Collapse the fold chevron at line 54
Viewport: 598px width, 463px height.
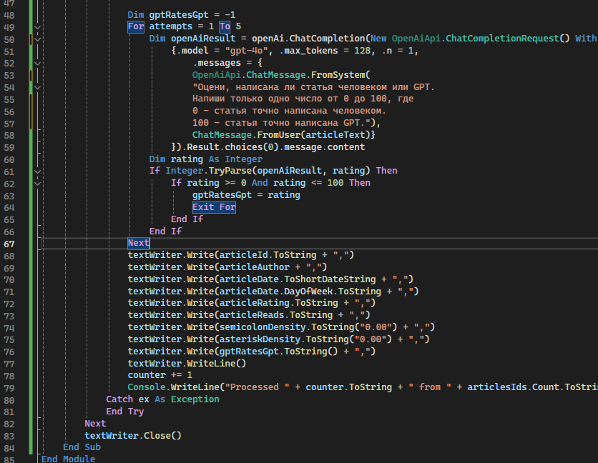(37, 88)
